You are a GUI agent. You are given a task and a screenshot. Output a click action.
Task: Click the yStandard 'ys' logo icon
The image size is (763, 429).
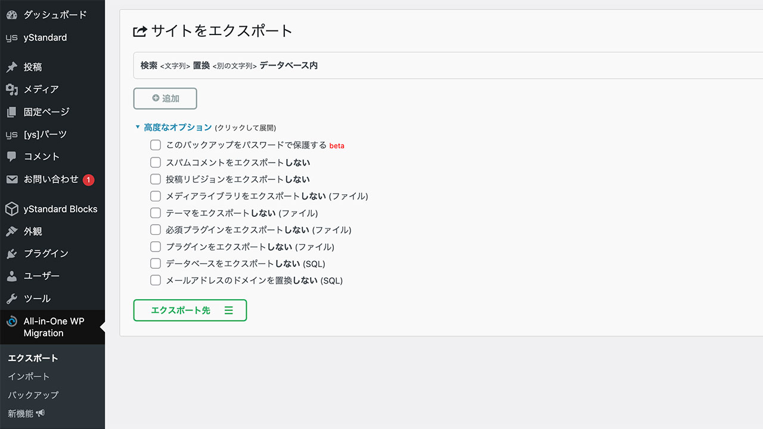11,38
